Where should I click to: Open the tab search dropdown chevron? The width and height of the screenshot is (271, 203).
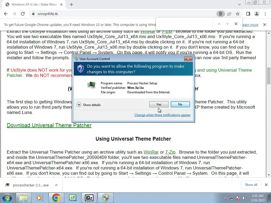point(239,4)
